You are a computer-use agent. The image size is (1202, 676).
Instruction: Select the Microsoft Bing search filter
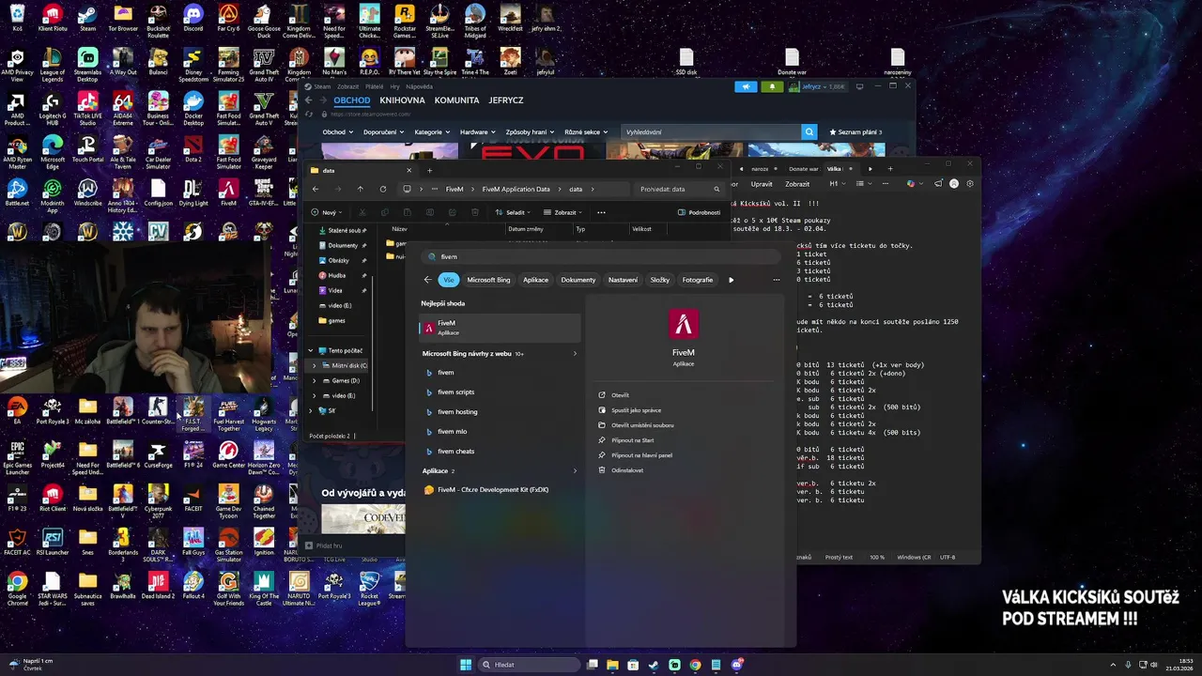[x=488, y=280]
